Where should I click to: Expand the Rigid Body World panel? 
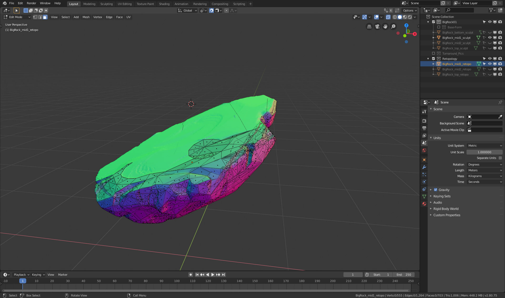click(446, 209)
